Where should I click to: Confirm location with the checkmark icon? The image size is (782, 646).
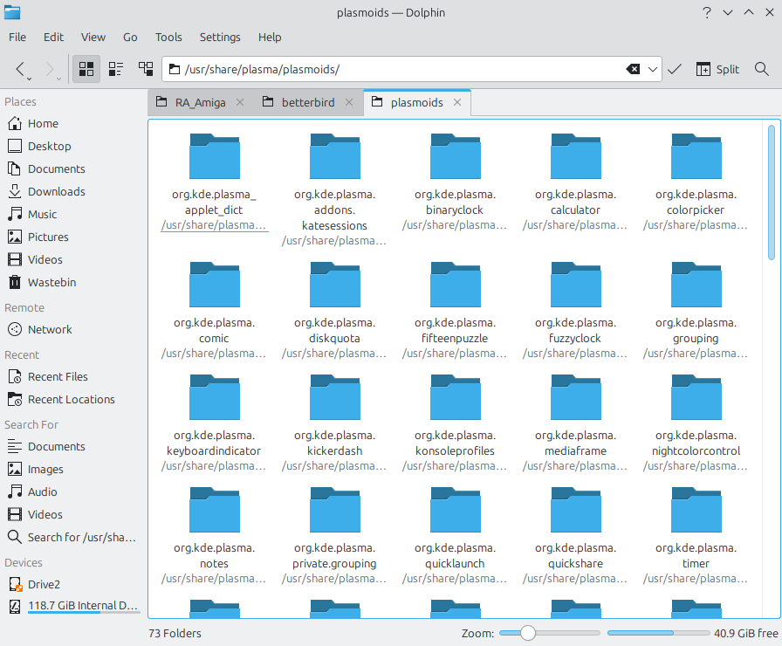pyautogui.click(x=675, y=69)
